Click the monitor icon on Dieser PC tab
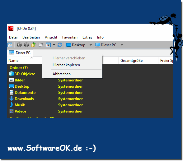Screen dimensions: 183x161 click(12, 53)
